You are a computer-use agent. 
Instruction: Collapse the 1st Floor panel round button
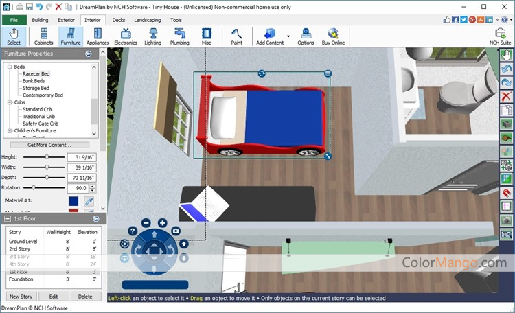click(96, 218)
